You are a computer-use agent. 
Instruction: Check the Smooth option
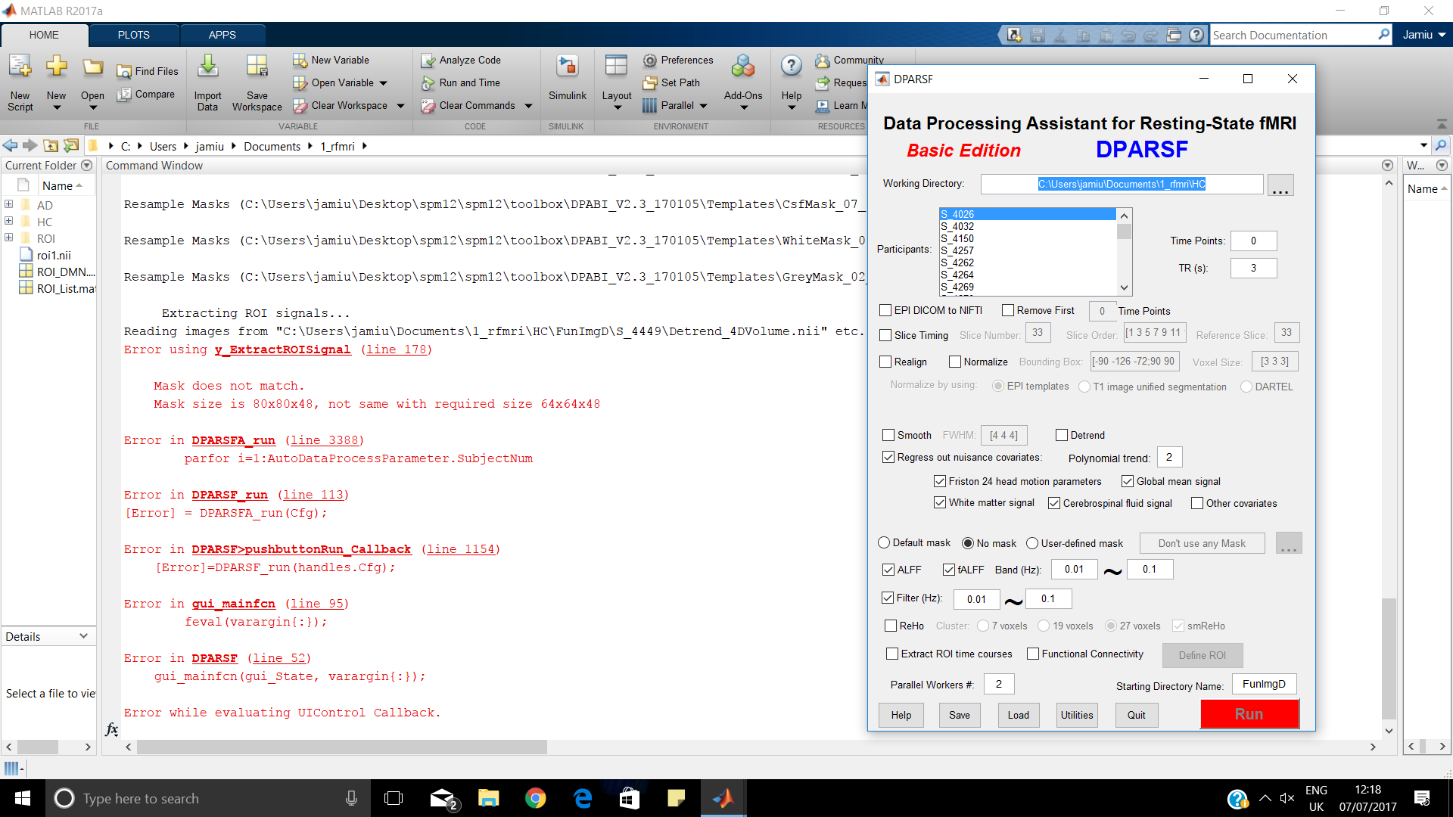(x=888, y=435)
